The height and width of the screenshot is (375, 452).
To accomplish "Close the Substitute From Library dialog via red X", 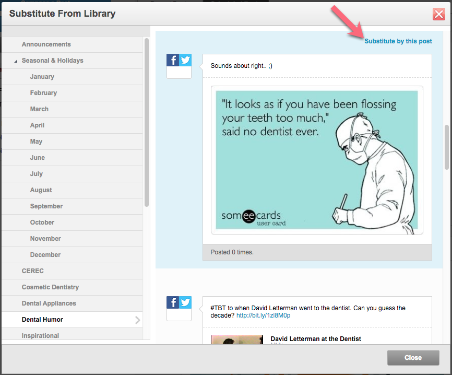I will coord(439,14).
